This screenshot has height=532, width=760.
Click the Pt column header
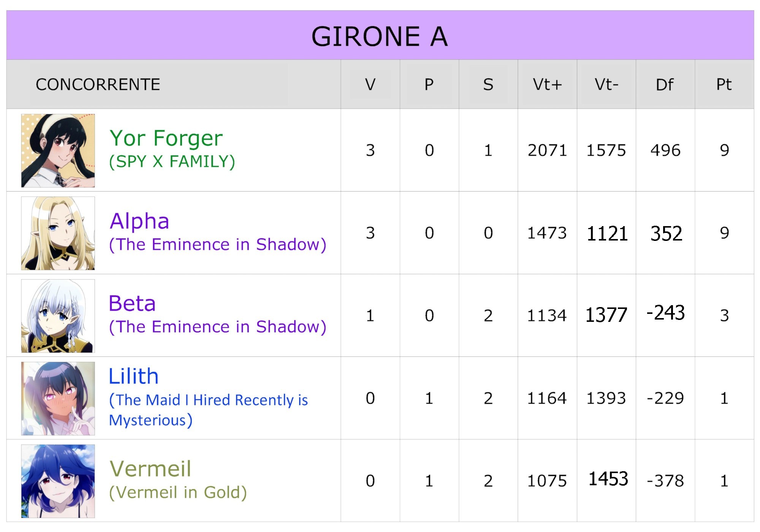(724, 84)
